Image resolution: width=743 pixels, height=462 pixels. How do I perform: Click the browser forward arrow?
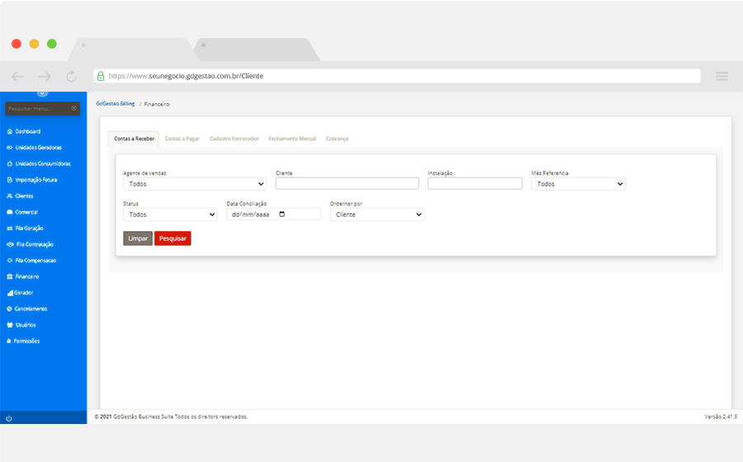pos(45,76)
